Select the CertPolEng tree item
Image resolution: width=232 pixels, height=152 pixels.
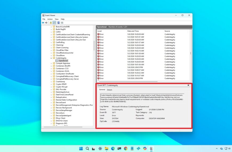(x=60, y=42)
